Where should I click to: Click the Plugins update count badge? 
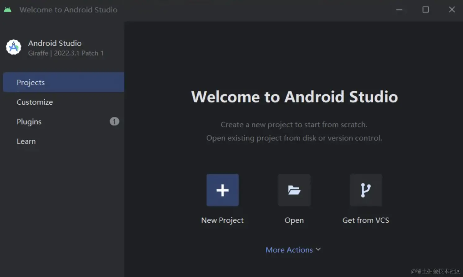tap(115, 121)
